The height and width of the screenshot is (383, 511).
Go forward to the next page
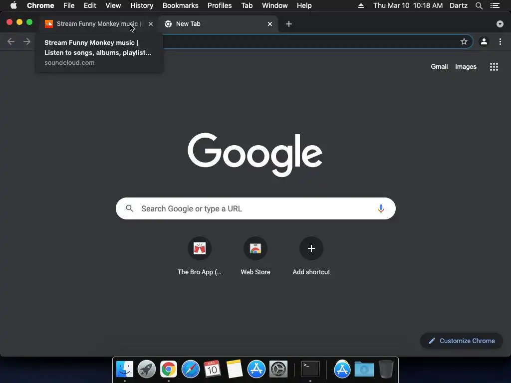[x=27, y=41]
